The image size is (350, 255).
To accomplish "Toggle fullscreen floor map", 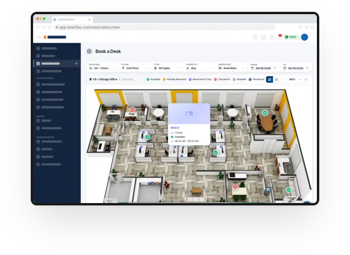I will (x=306, y=79).
